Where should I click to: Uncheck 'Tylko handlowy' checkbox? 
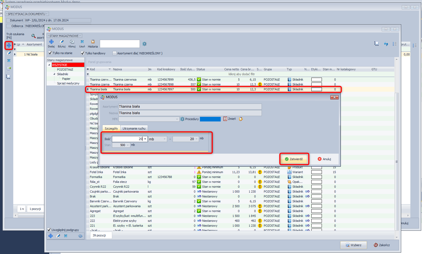click(x=83, y=53)
